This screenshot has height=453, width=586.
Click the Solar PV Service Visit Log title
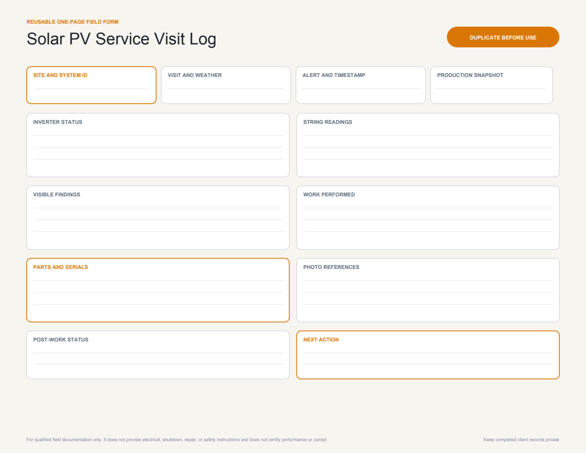point(121,39)
